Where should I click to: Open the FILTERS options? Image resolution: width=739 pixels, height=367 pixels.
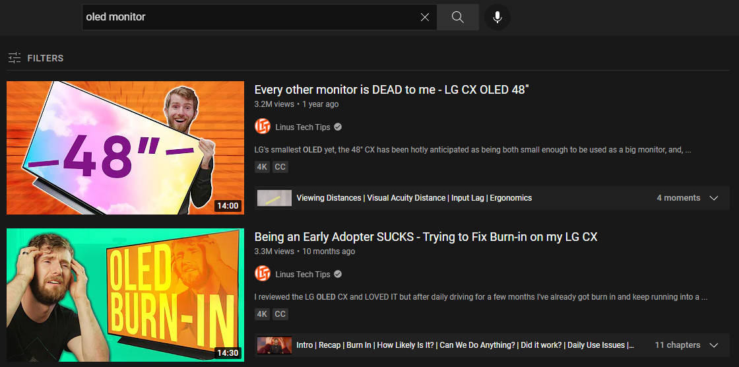coord(36,58)
